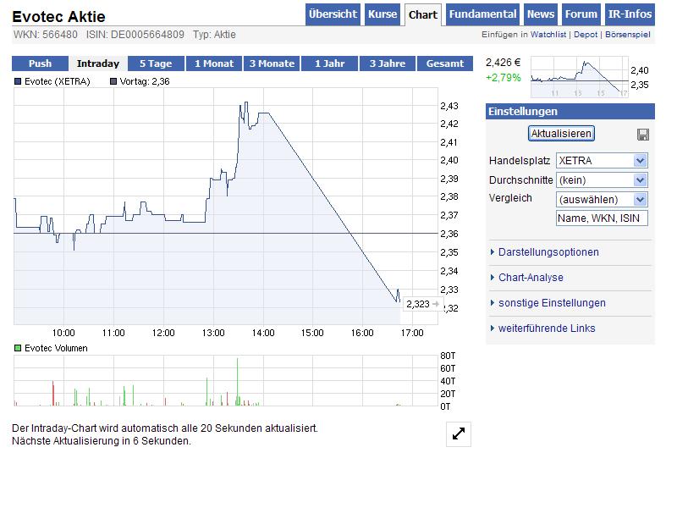The width and height of the screenshot is (677, 508).
Task: Click the enlarge chart arrow icon
Action: point(459,433)
